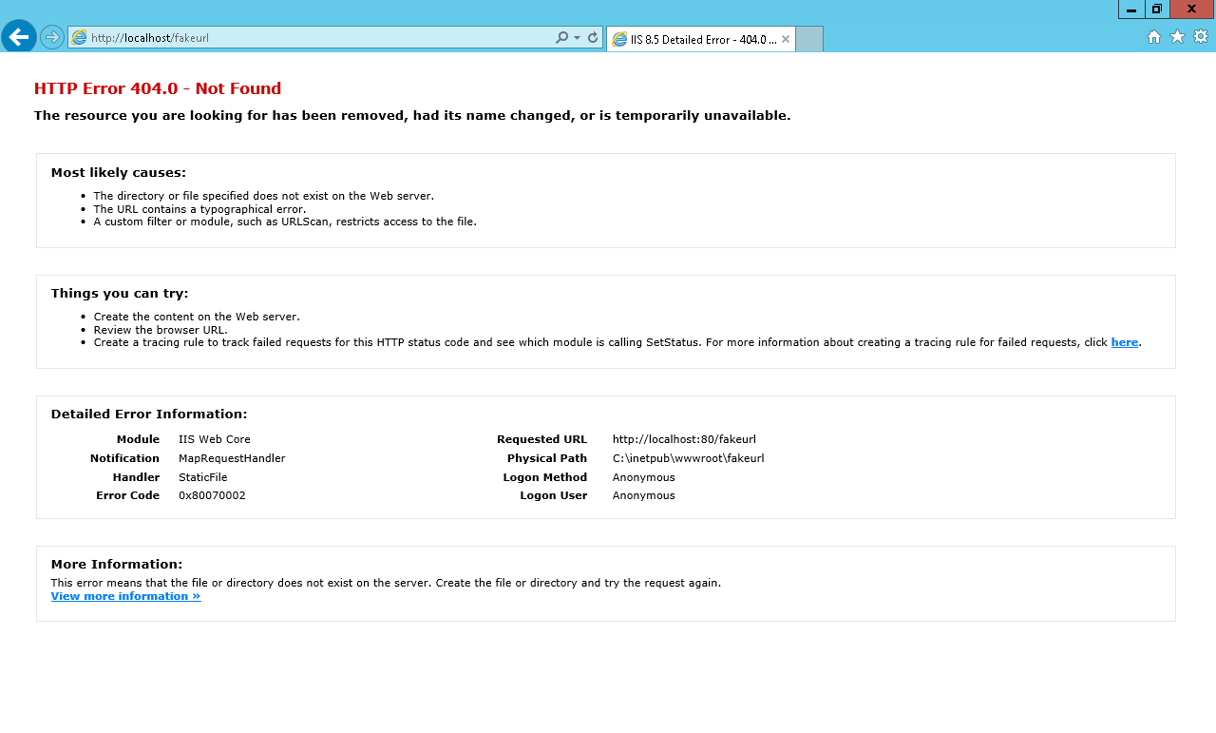Open Favorites star icon
The width and height of the screenshot is (1216, 733).
click(1177, 37)
